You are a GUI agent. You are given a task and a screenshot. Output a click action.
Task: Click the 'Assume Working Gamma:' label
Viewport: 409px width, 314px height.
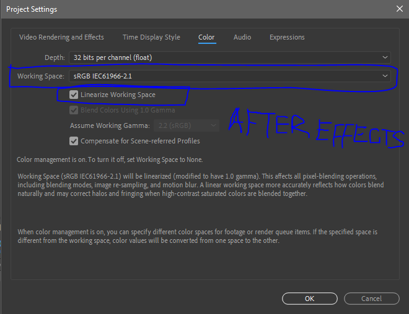(110, 125)
